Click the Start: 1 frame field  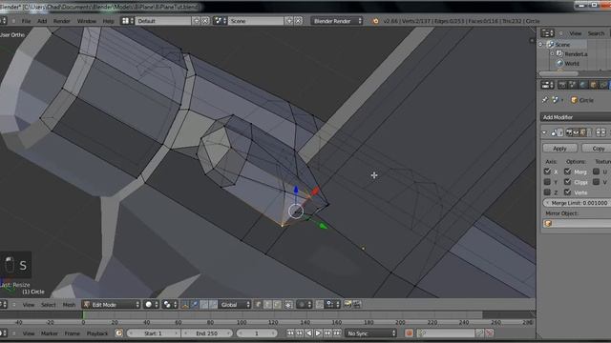tap(154, 333)
